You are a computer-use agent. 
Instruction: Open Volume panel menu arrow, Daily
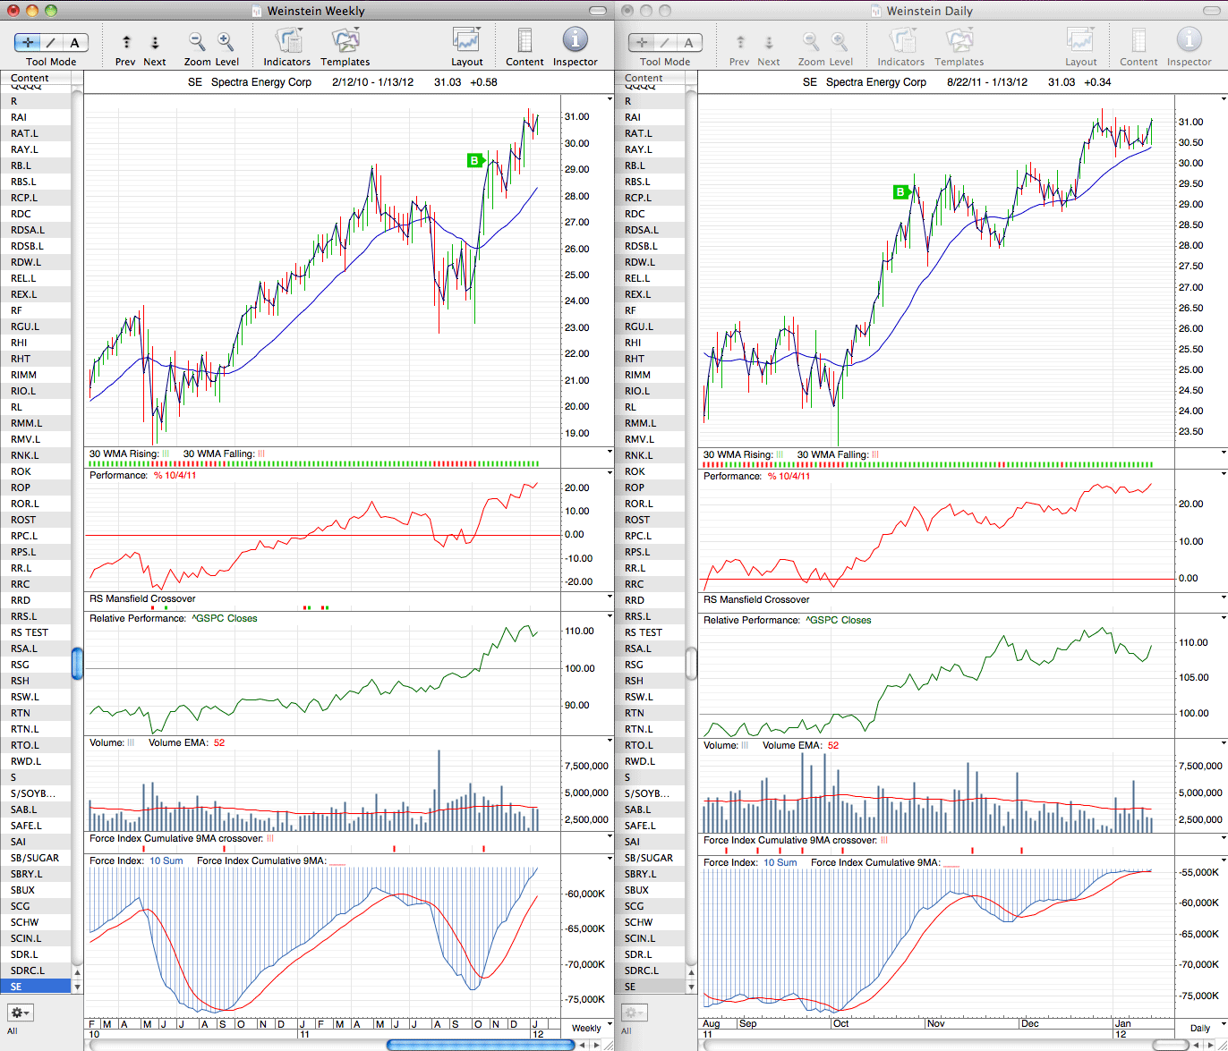point(1224,743)
